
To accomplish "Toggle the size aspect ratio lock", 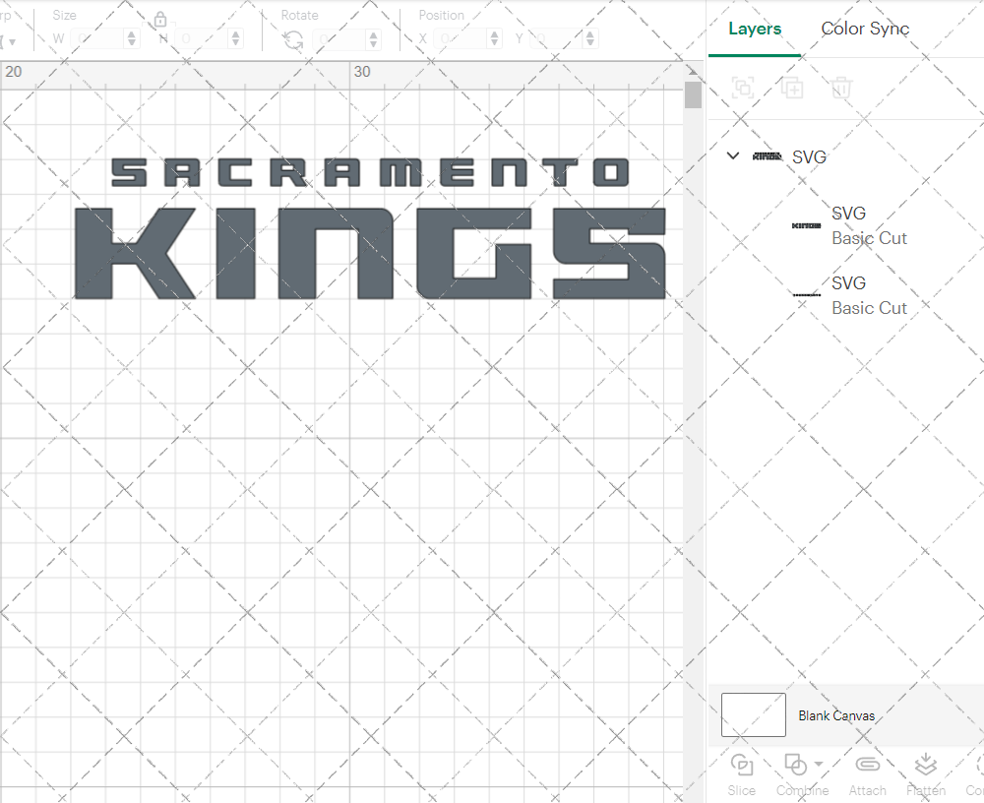I will click(160, 20).
